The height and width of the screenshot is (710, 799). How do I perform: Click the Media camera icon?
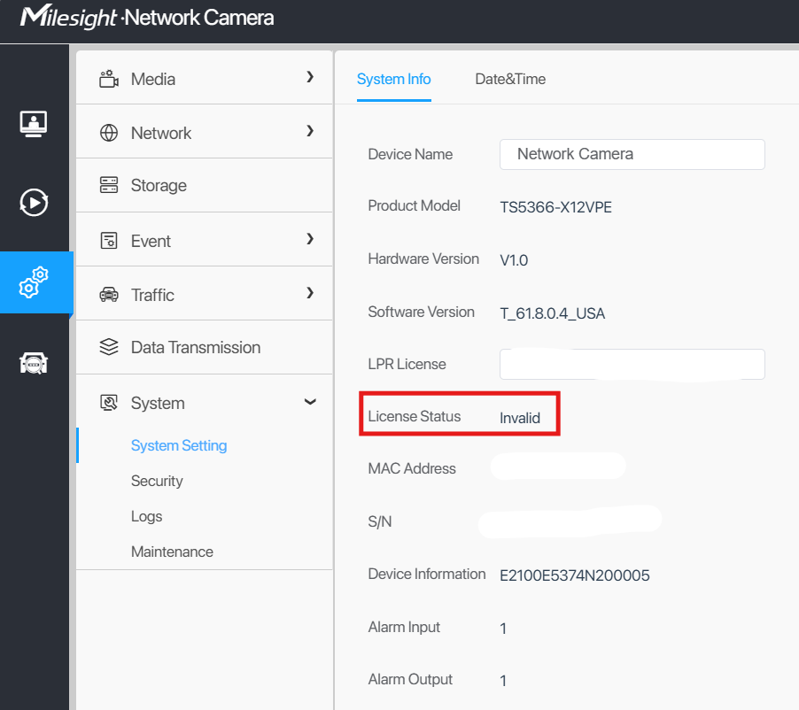(x=109, y=79)
